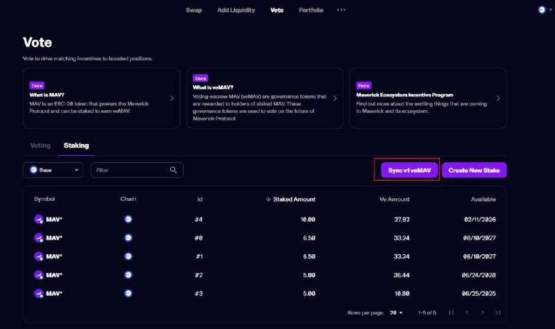Viewport: 555px width, 329px height.
Task: Sort by Symbol column header
Action: [x=44, y=199]
